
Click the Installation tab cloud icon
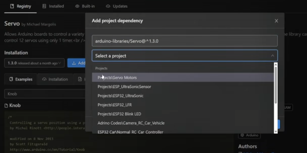click(x=44, y=79)
